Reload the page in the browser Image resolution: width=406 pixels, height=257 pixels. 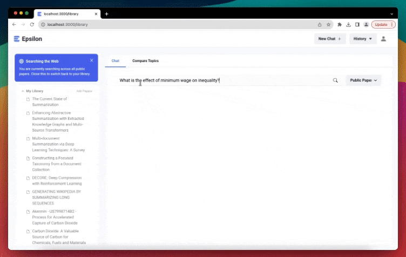click(x=32, y=24)
